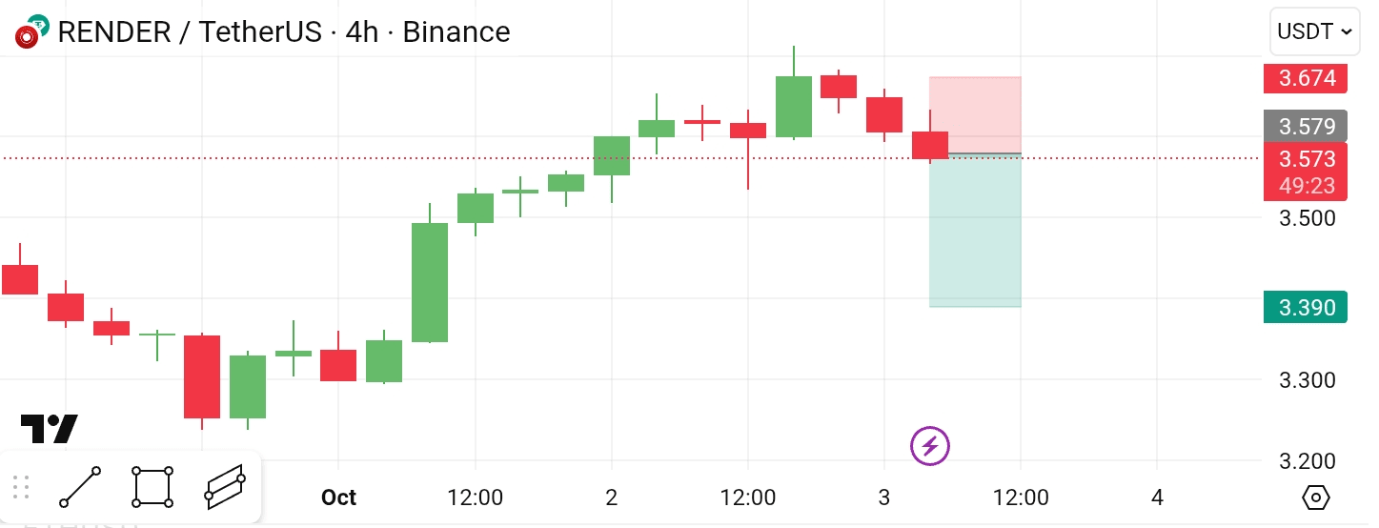Click the 3.500 price scale label
Viewport: 1379px width, 528px height.
tap(1307, 218)
